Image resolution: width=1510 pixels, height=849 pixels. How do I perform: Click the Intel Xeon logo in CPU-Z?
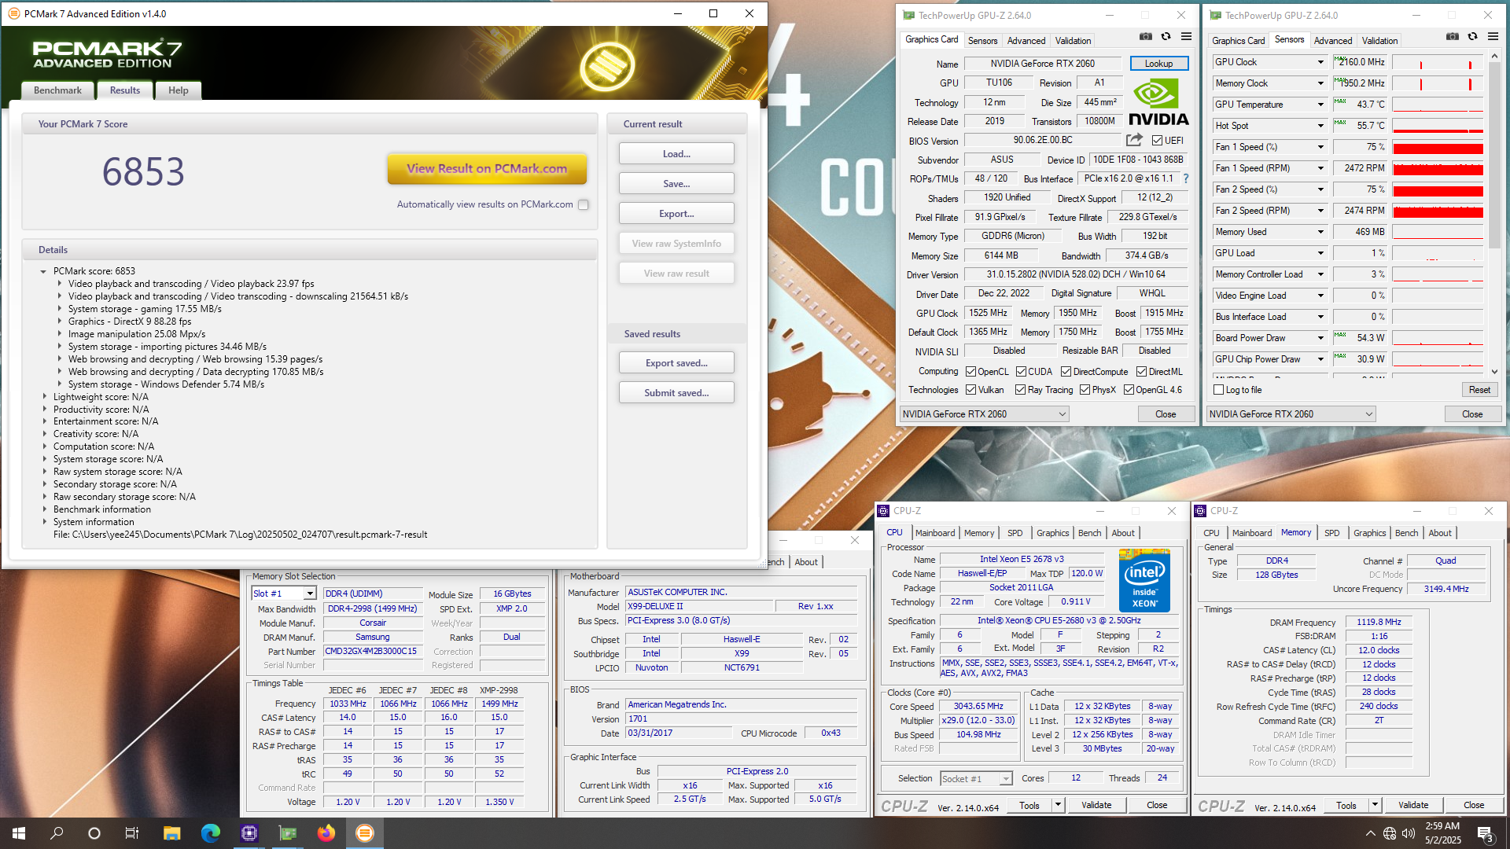[1144, 580]
